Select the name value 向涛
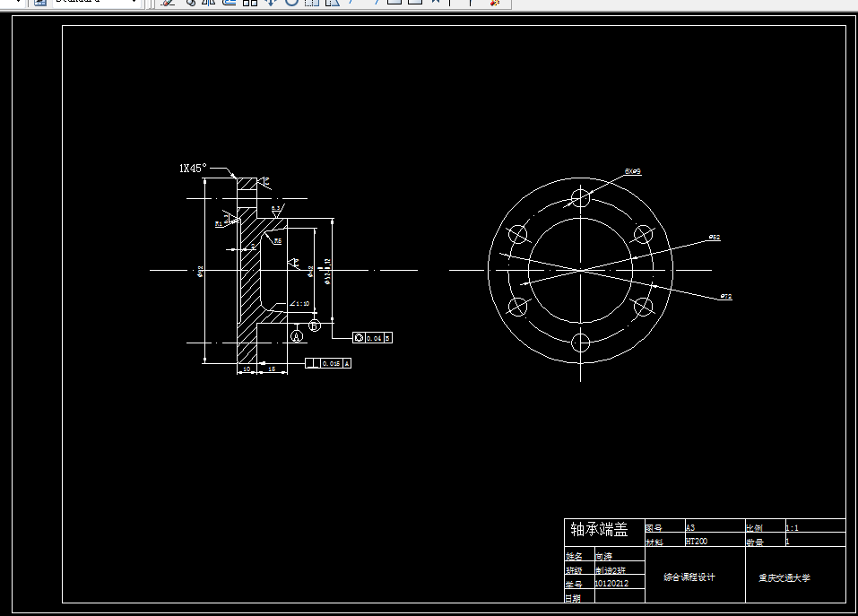Viewport: 858px width, 616px height. tap(604, 556)
